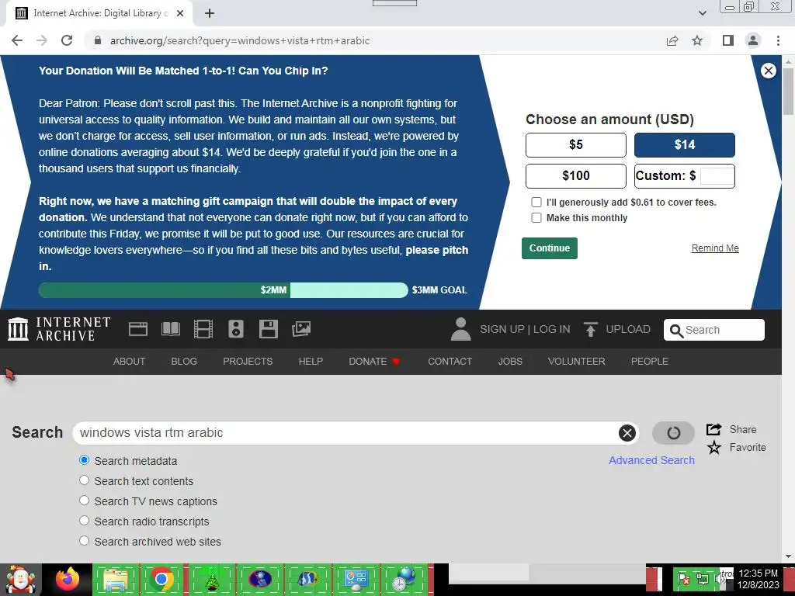The image size is (795, 596).
Task: Choose the $14 donation amount
Action: [685, 145]
